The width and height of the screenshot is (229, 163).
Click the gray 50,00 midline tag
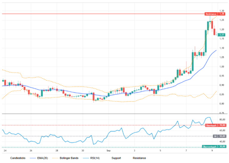click(220, 136)
